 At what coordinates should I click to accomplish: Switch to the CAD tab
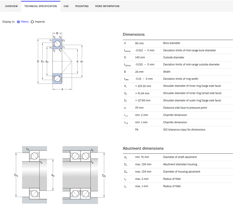tap(66, 6)
